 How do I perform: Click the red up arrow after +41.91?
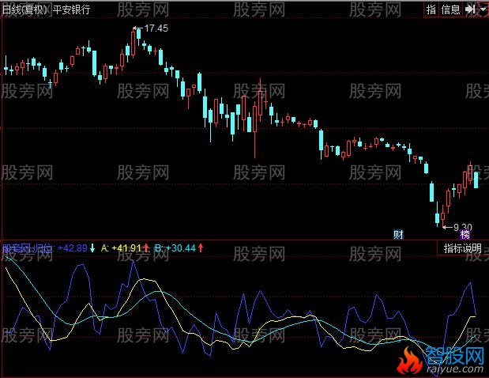tap(146, 248)
